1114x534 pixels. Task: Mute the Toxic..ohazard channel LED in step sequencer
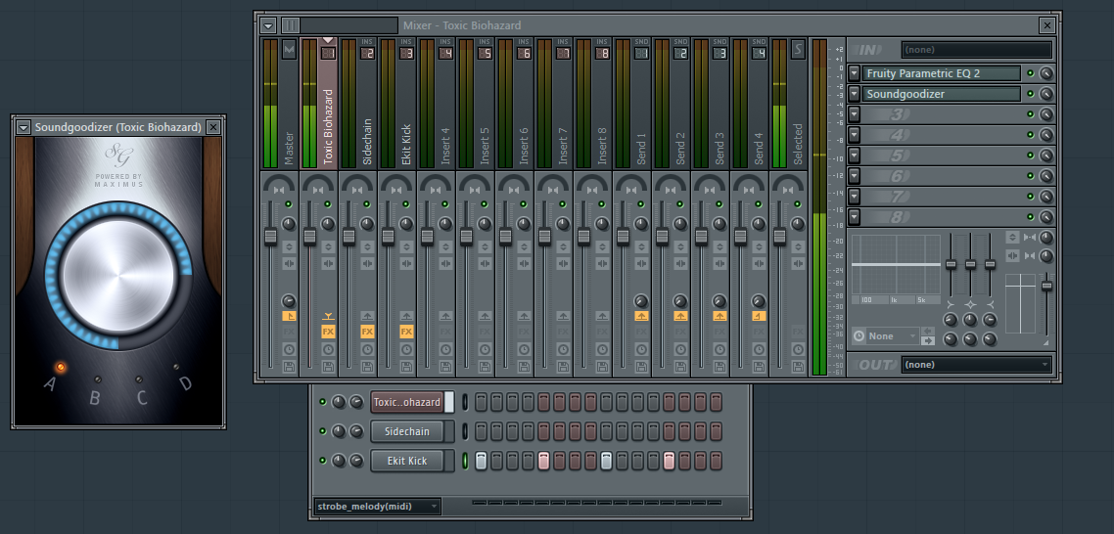point(322,402)
